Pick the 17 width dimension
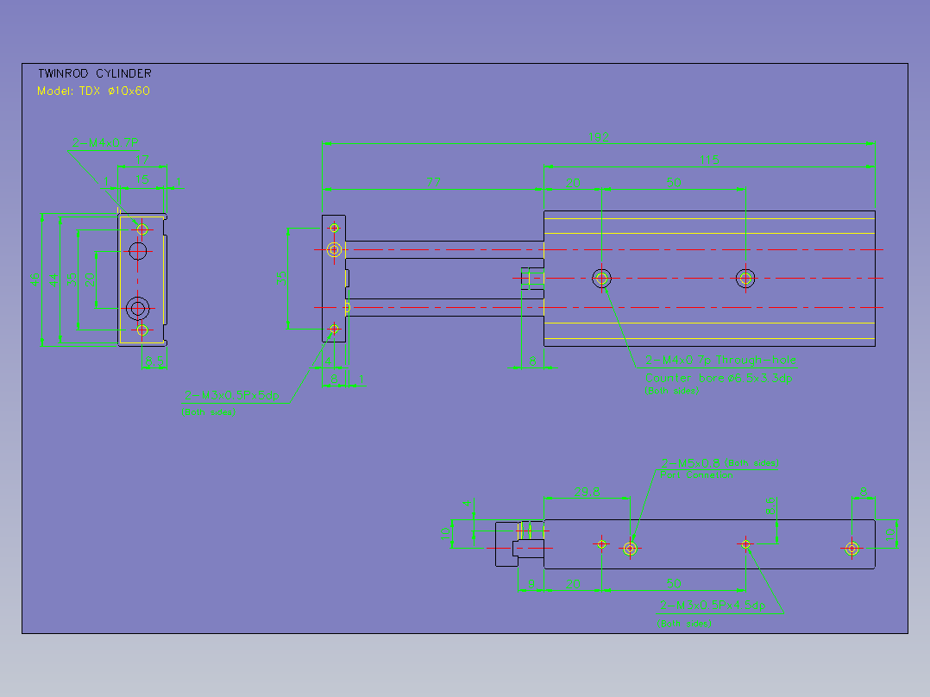The width and height of the screenshot is (930, 697). point(141,160)
